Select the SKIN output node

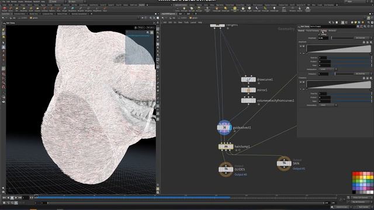tap(284, 163)
